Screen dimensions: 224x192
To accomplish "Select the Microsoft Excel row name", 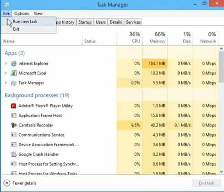I will [x=32, y=73].
